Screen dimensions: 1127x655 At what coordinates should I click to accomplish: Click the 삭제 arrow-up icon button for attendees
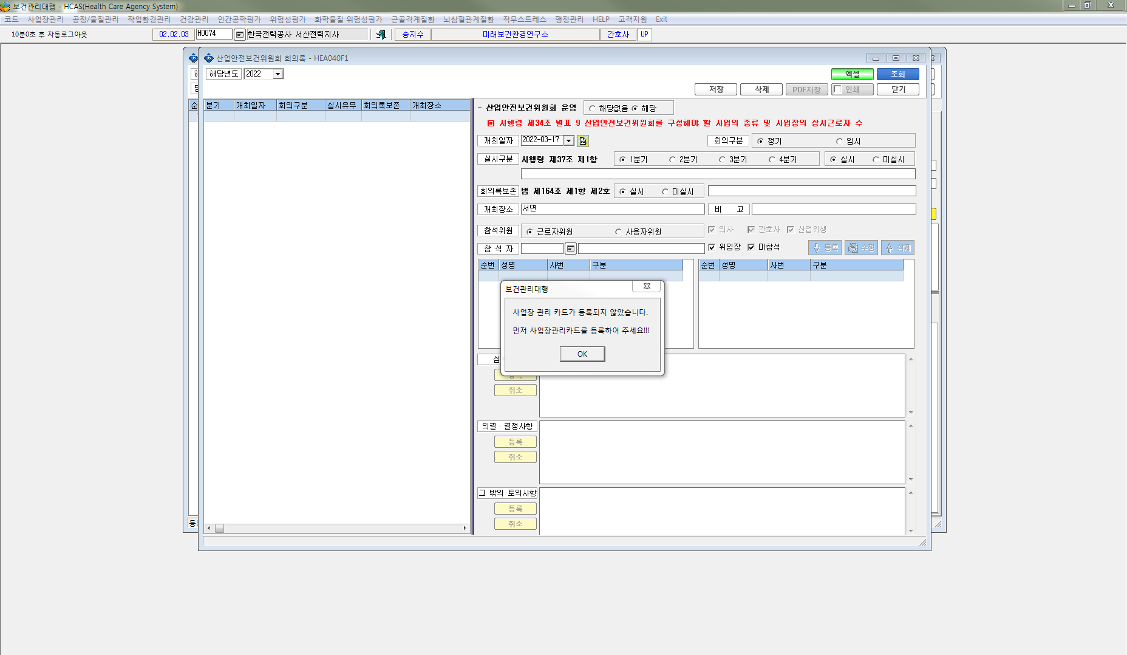tap(897, 248)
